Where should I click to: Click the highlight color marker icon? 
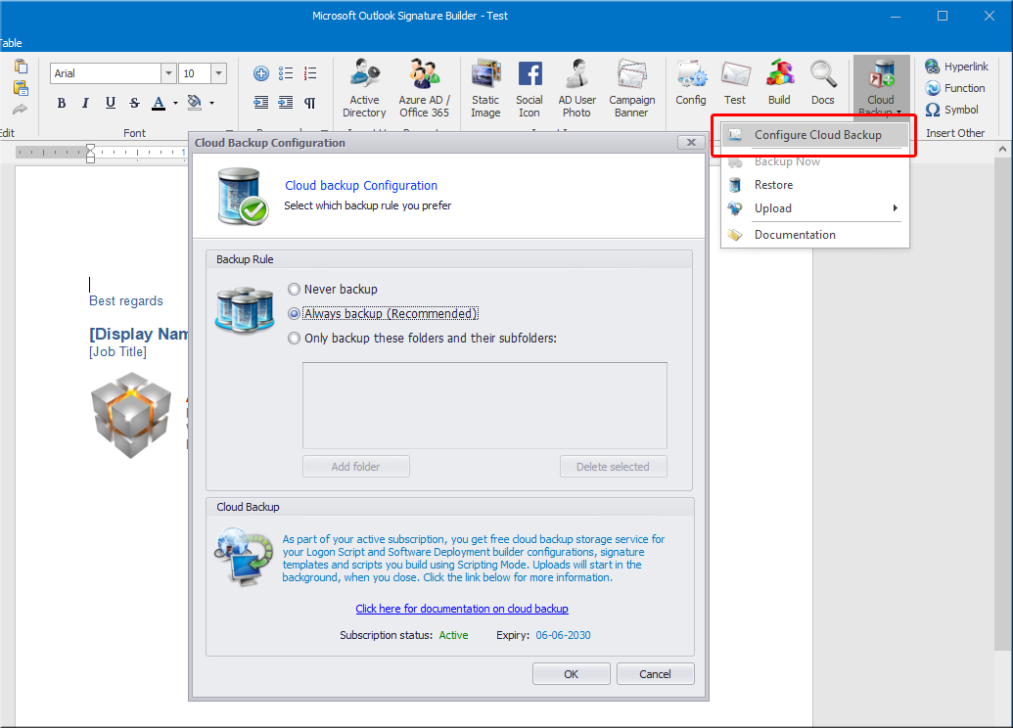tap(195, 104)
